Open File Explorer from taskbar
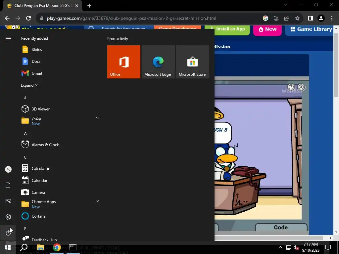The height and width of the screenshot is (254, 339). tap(40, 247)
